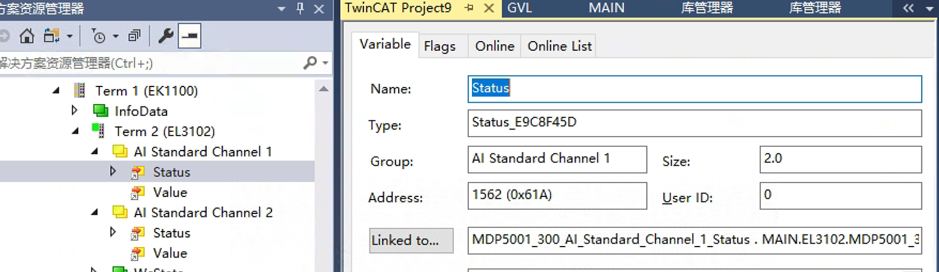
Task: Open Solution Explorer window position dropdown
Action: pyautogui.click(x=280, y=9)
